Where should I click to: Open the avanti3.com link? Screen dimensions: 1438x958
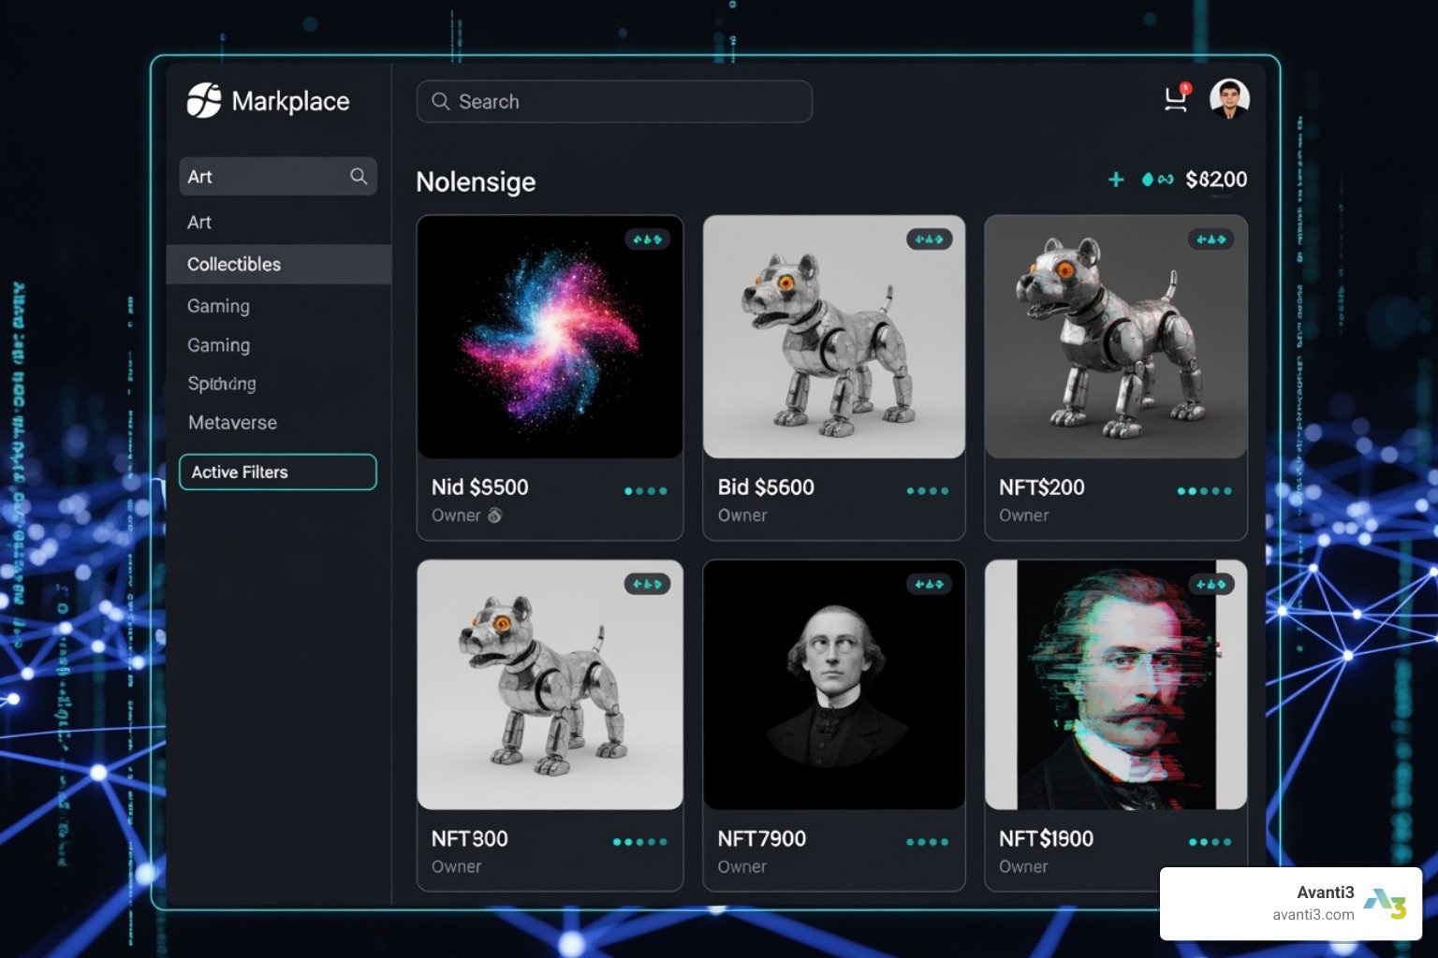click(1313, 915)
